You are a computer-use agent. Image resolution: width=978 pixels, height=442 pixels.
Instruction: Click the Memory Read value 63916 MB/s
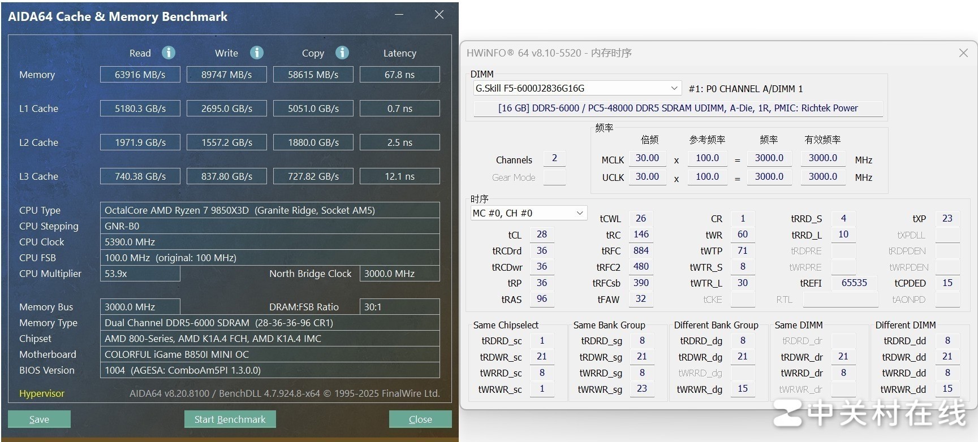pos(140,75)
